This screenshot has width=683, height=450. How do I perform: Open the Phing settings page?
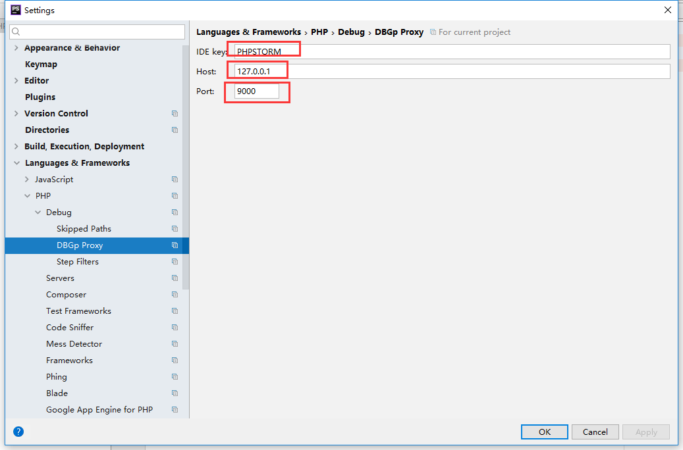point(57,377)
